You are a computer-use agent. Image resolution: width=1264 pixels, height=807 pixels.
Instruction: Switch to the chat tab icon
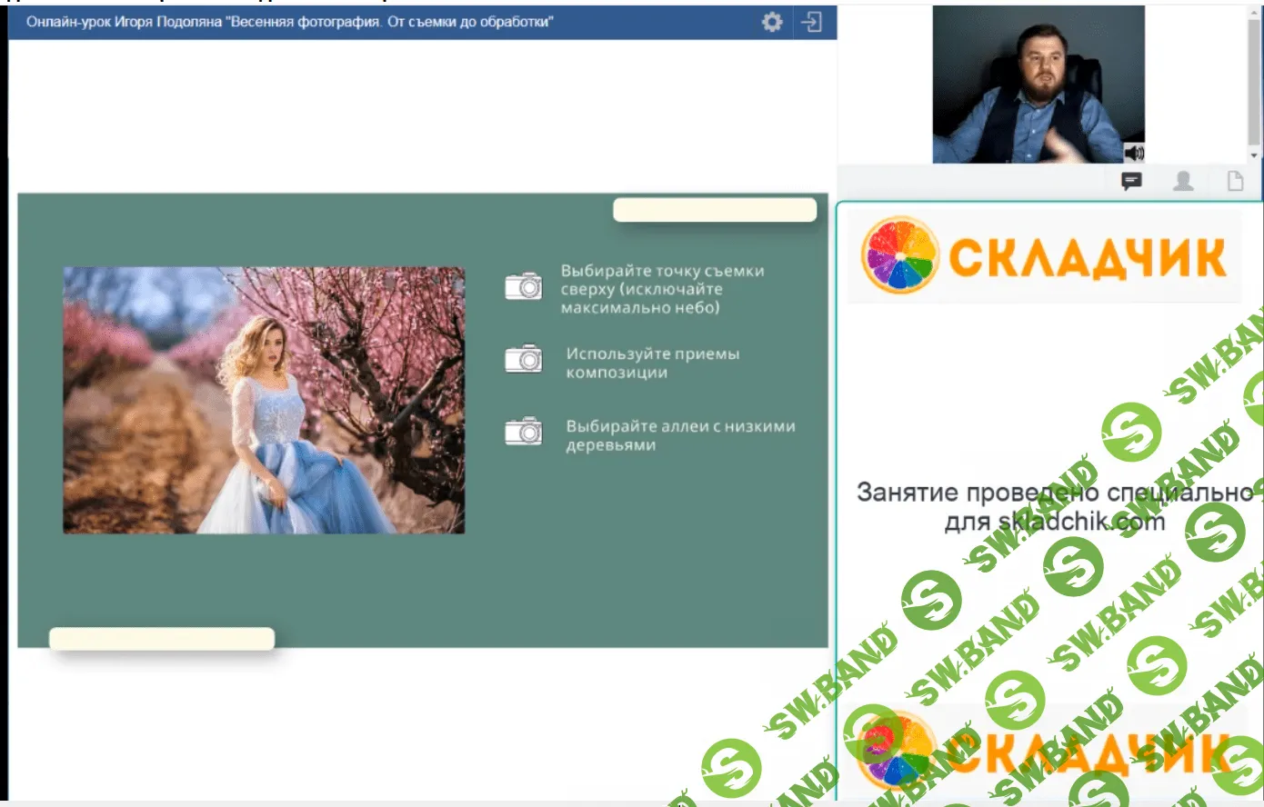pos(1131,182)
